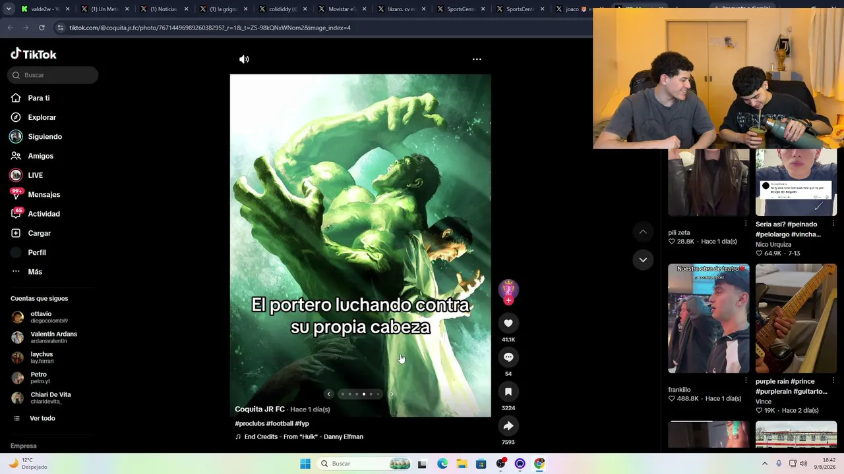Open the creator avatar beside the post
The image size is (844, 474).
508,289
